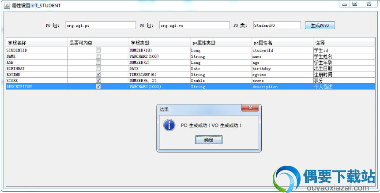
Task: Confirm the dialog with 确定 button
Action: point(209,140)
